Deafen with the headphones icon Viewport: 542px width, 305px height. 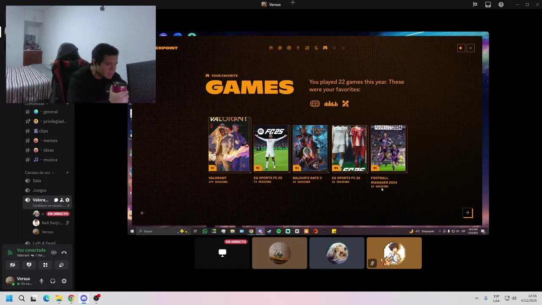(53, 281)
